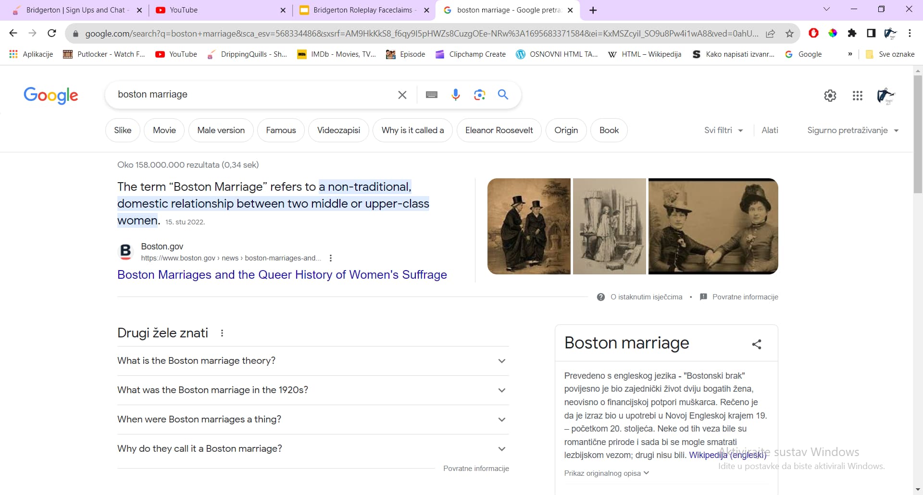Open the Alati tools button
Screen dimensions: 923x495
point(770,130)
